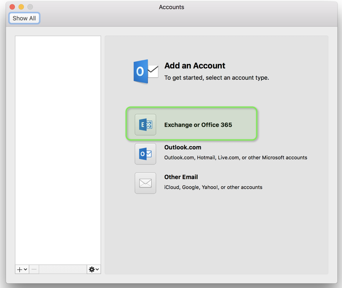This screenshot has height=288, width=342.
Task: Select the Outlook.com account icon
Action: point(145,154)
